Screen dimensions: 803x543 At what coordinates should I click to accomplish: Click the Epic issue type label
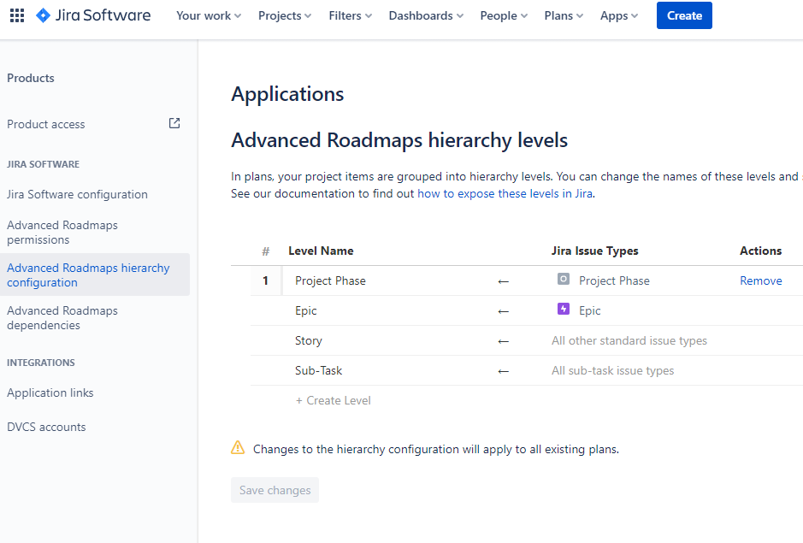[x=589, y=311]
